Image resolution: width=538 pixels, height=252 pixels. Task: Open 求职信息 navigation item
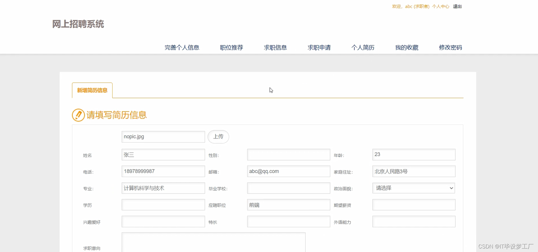tap(275, 48)
